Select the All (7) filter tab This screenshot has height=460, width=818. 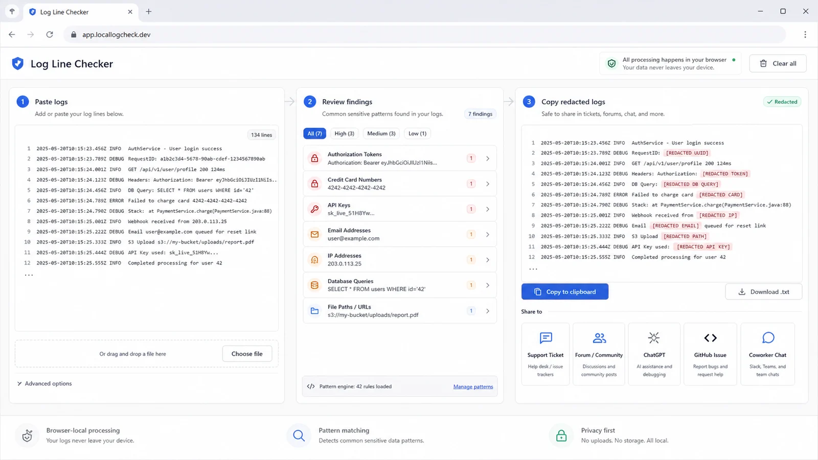[314, 133]
